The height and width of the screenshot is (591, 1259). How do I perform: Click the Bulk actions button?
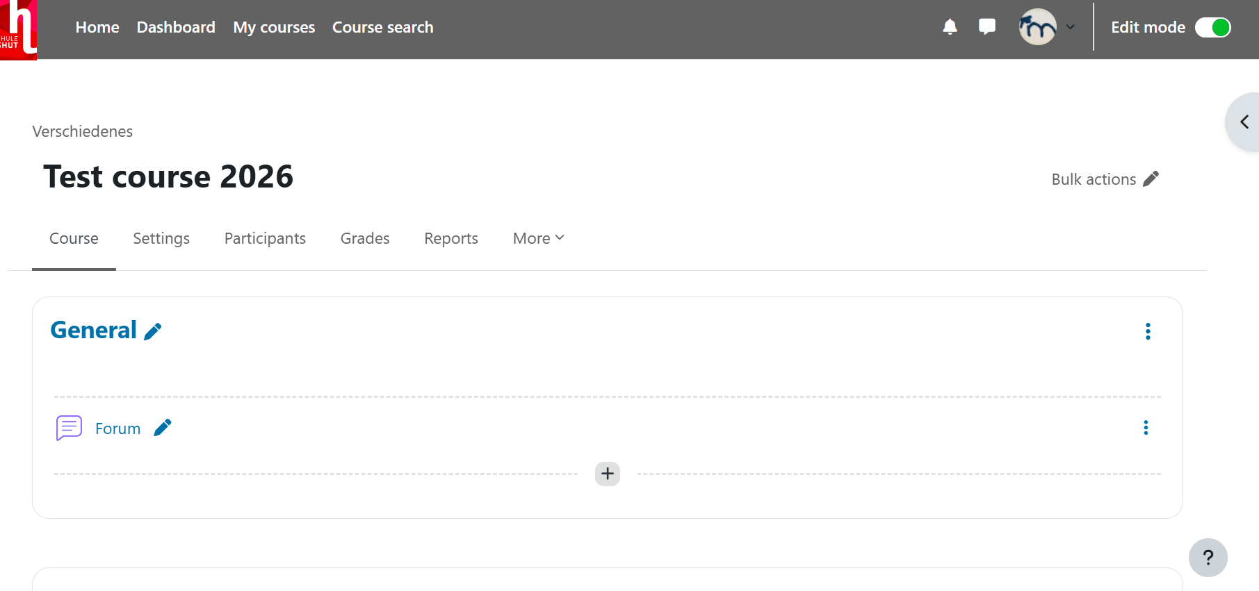pyautogui.click(x=1105, y=179)
